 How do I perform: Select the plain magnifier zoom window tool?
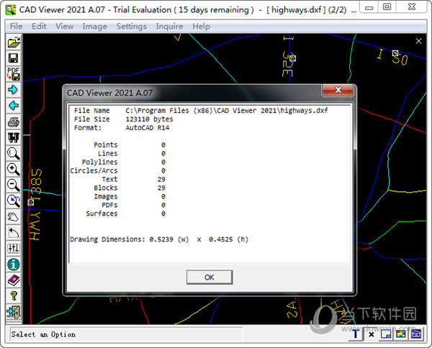pyautogui.click(x=14, y=153)
